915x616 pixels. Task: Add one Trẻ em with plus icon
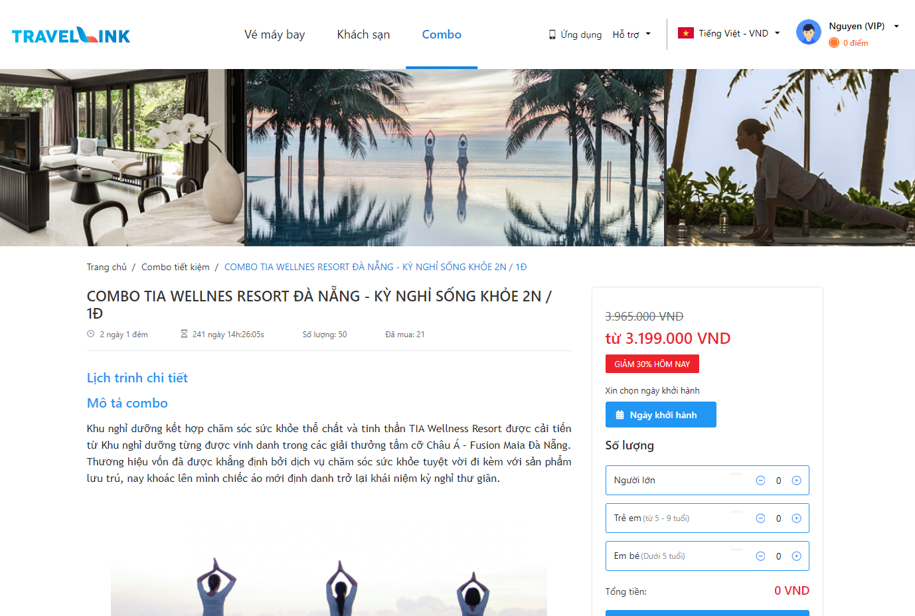(796, 518)
